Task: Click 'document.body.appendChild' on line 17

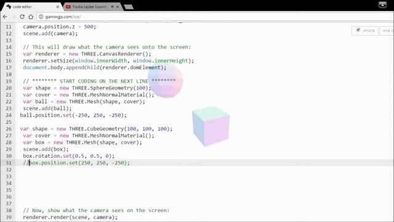Action: point(61,67)
